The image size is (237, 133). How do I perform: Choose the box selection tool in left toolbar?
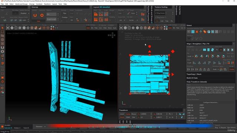click(3, 32)
